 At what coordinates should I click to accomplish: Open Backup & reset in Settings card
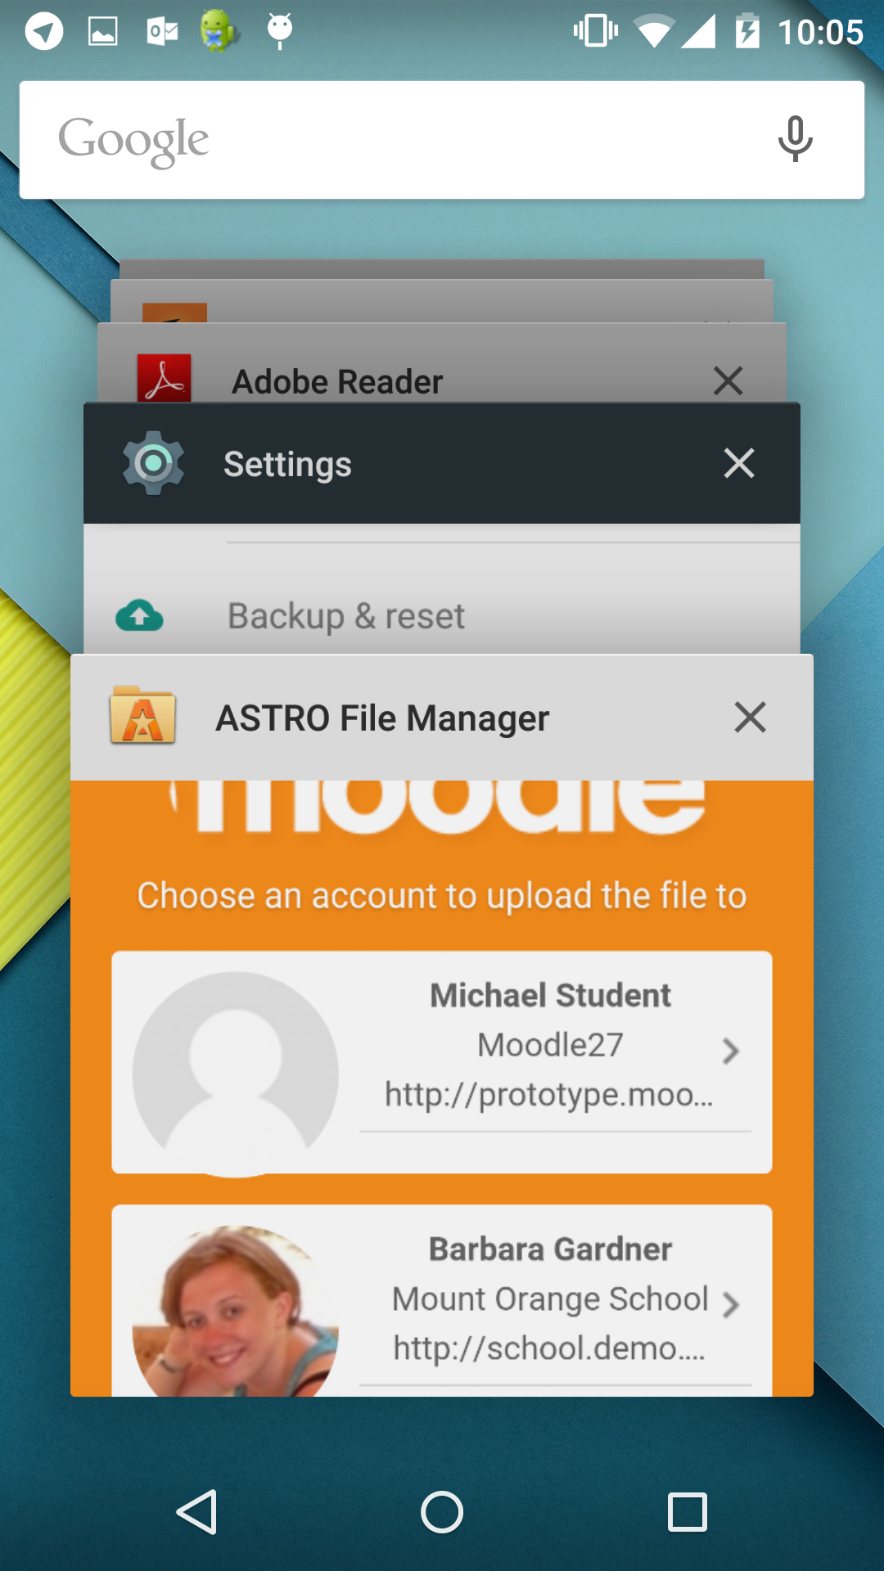point(442,615)
